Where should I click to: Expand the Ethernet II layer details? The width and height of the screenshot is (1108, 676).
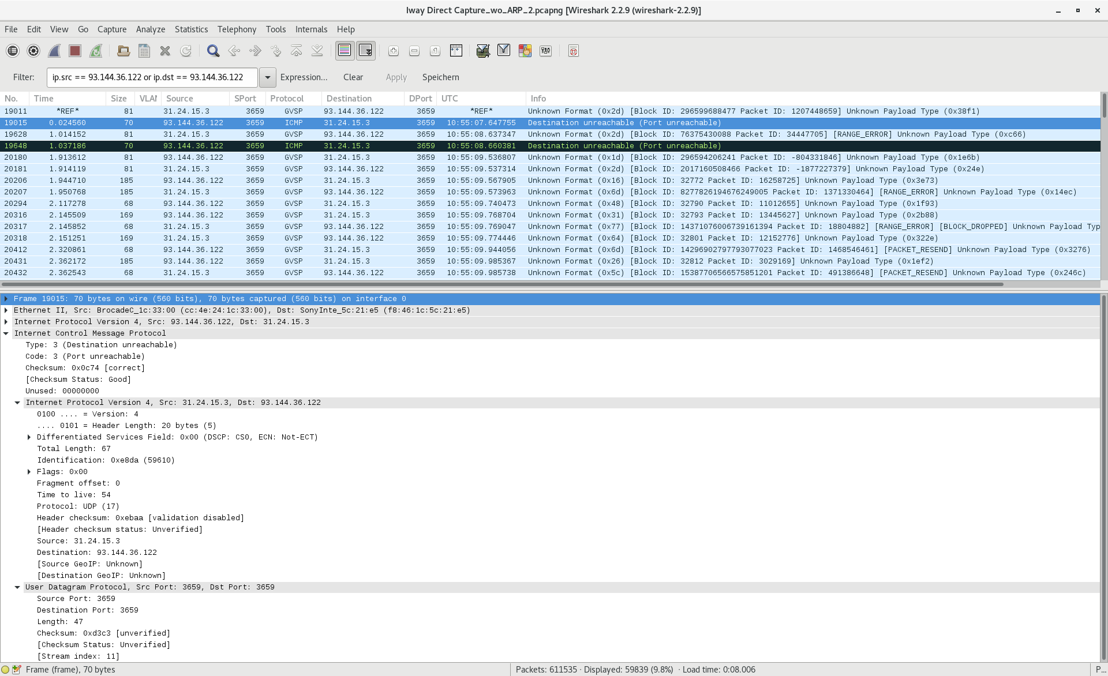click(x=6, y=310)
